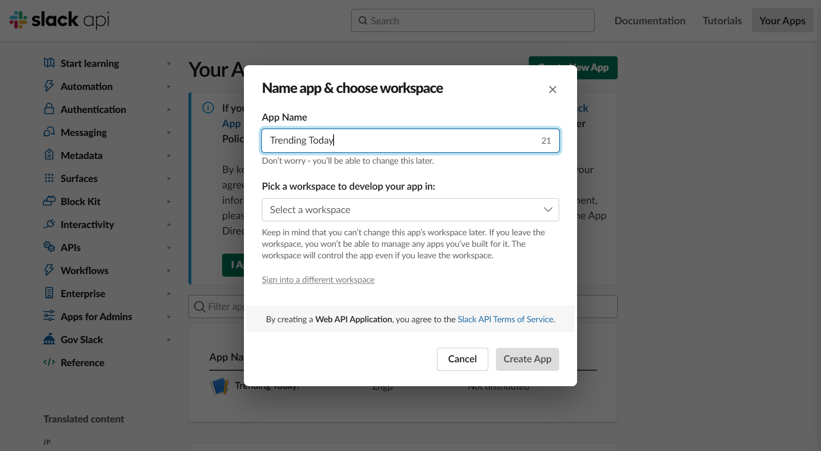Click the Surfaces grid icon
This screenshot has height=451, width=821.
click(x=49, y=178)
